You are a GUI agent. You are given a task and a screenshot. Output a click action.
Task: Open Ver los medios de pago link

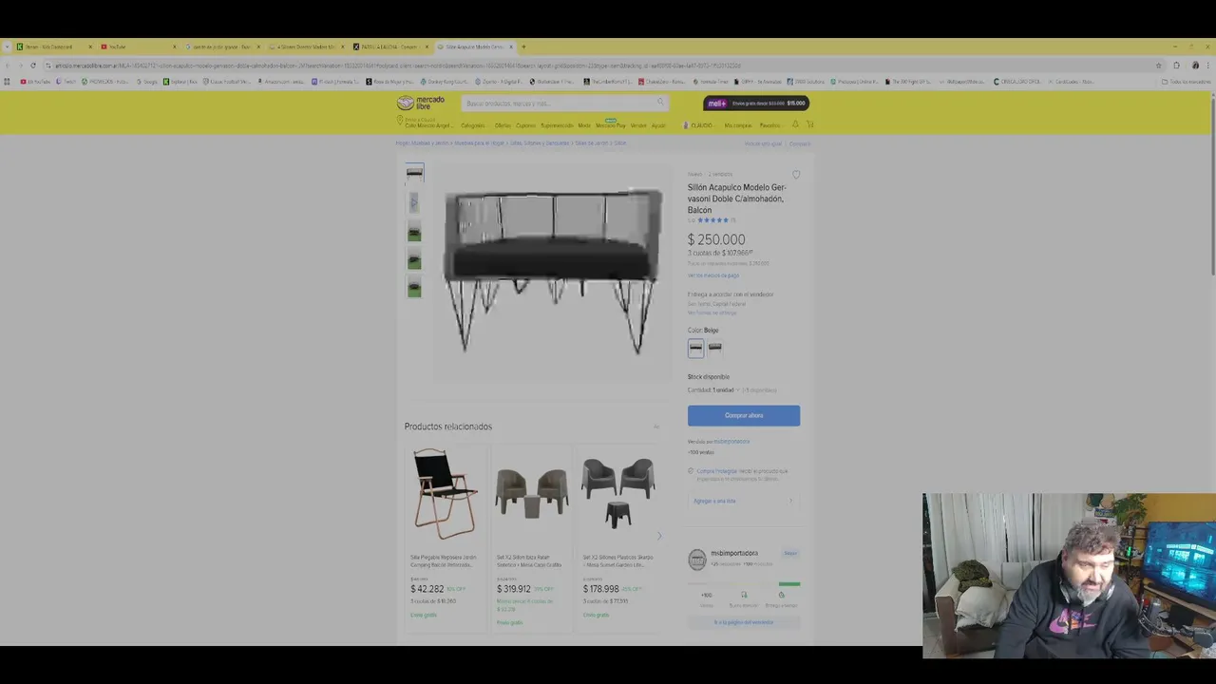(713, 275)
